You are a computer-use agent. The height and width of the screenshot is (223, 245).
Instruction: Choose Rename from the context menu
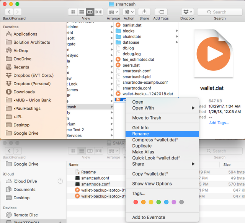140,134
